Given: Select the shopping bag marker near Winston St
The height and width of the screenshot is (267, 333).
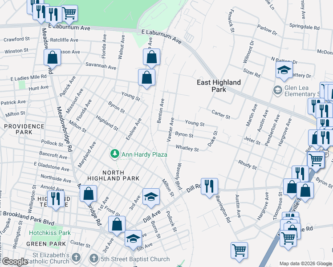Looking at the screenshot, I should [x=52, y=59].
